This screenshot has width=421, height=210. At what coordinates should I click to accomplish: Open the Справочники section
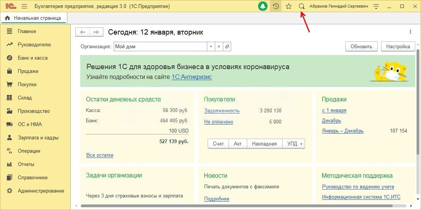coord(32,178)
